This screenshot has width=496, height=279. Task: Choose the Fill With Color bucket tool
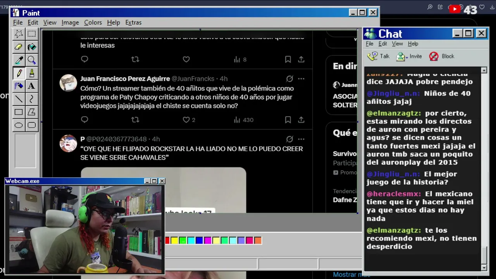pyautogui.click(x=32, y=47)
